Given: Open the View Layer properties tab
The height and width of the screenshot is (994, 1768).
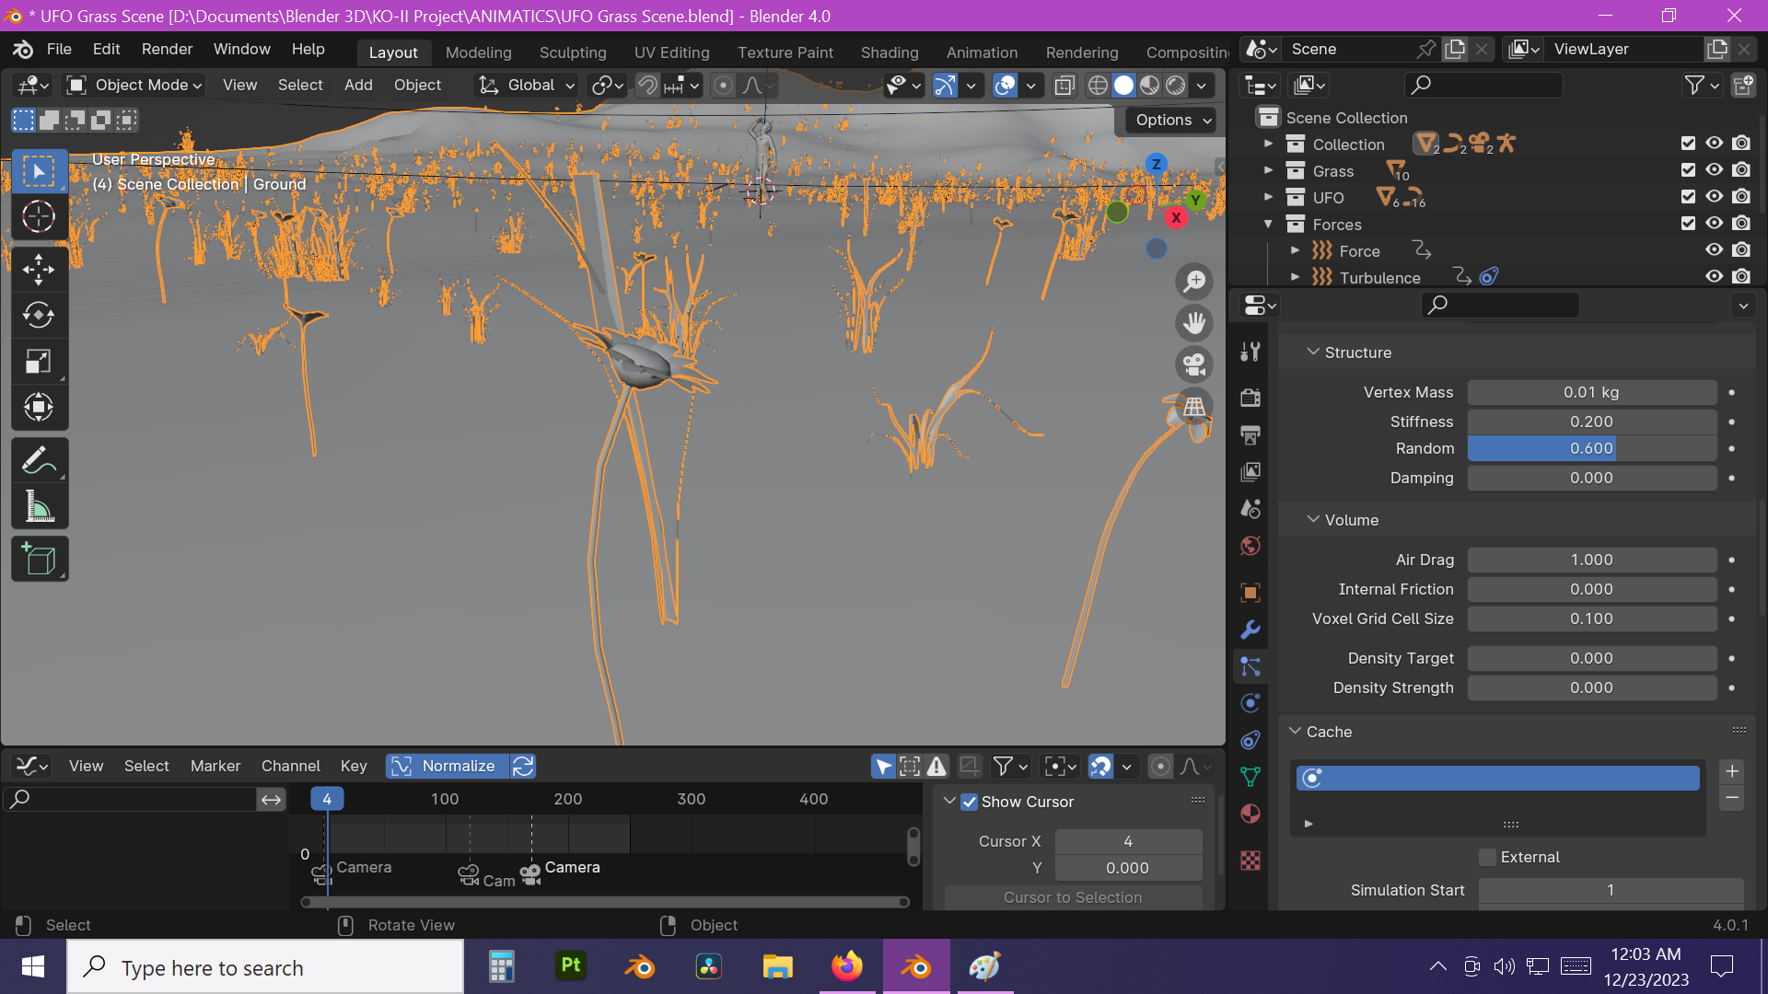Looking at the screenshot, I should [x=1250, y=472].
